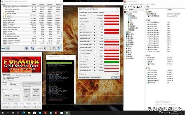Refresh the AIDA64 sensor page
Image resolution: width=185 pixels, height=115 pixels.
point(134,7)
